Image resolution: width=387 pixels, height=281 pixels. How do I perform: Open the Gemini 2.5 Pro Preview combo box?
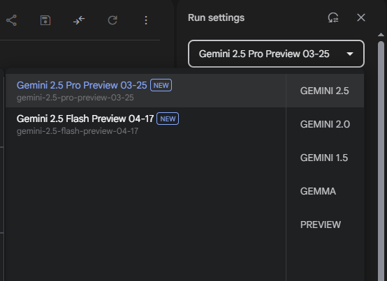tap(276, 54)
